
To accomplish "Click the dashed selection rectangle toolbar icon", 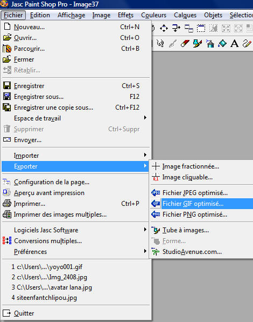I will (x=201, y=28).
